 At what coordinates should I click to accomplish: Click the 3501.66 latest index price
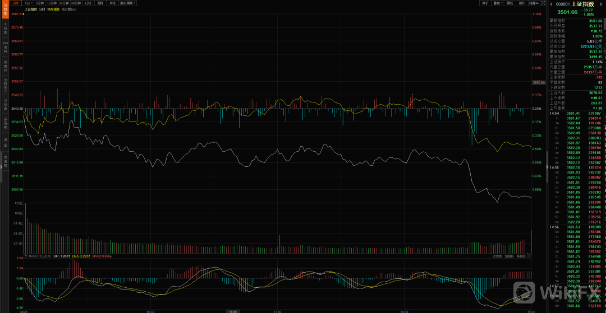pyautogui.click(x=567, y=12)
